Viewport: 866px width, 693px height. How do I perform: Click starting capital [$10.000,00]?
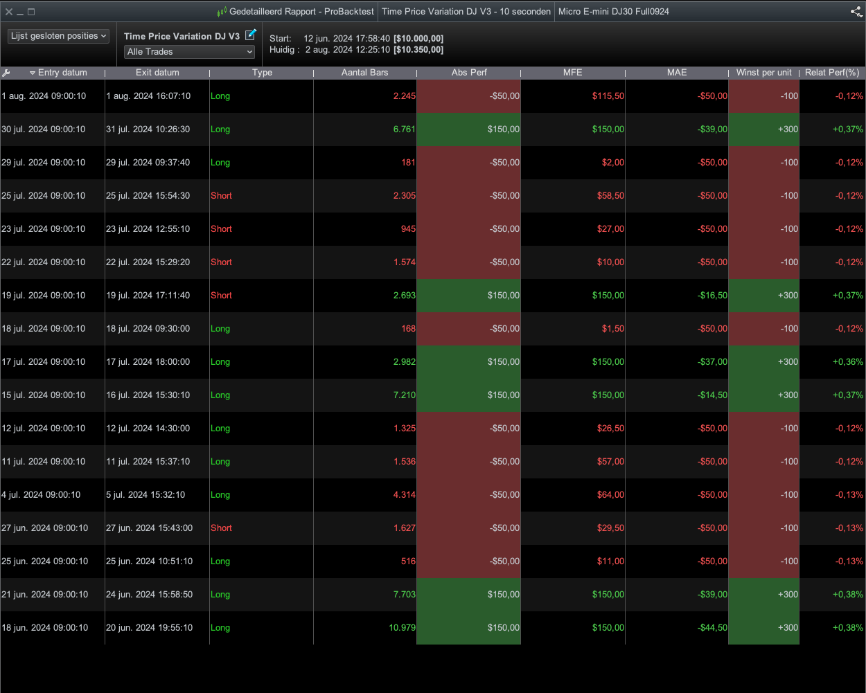click(418, 39)
